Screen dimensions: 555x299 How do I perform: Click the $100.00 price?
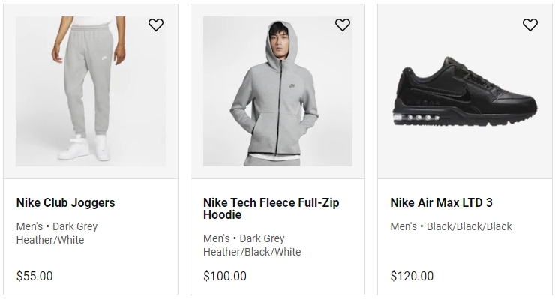click(x=225, y=276)
